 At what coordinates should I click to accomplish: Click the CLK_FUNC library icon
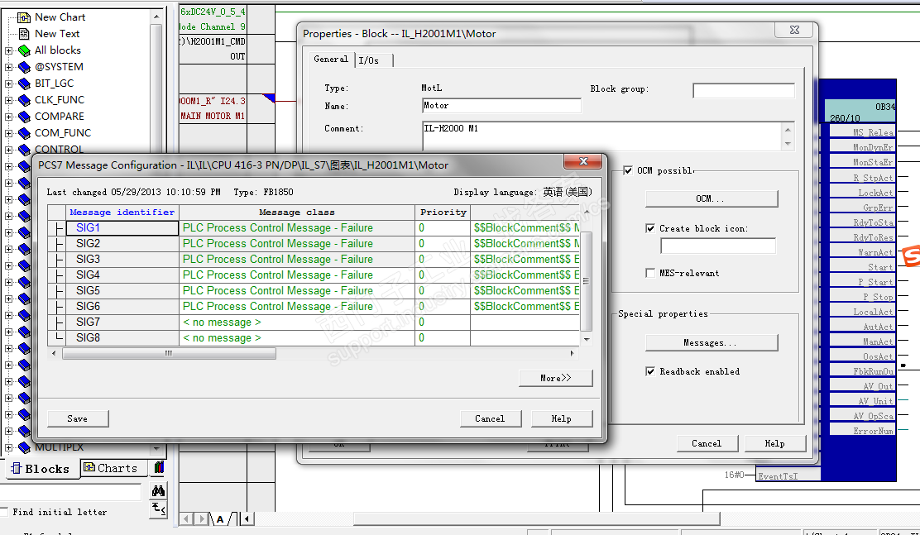click(24, 100)
